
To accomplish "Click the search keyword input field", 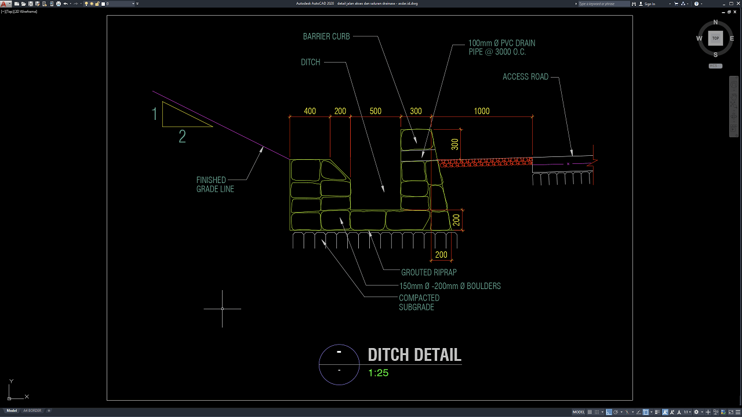I will 603,3.
